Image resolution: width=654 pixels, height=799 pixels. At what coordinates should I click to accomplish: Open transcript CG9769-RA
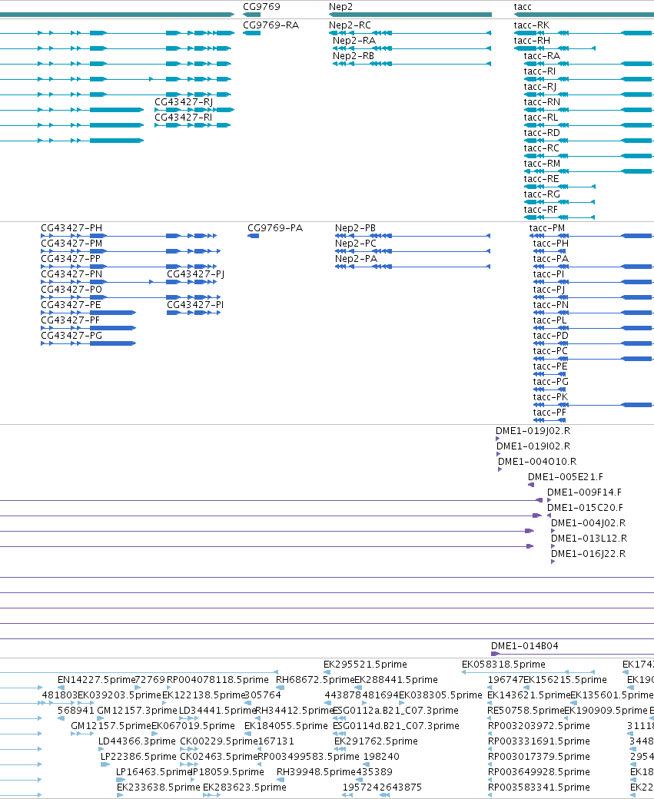tap(271, 25)
